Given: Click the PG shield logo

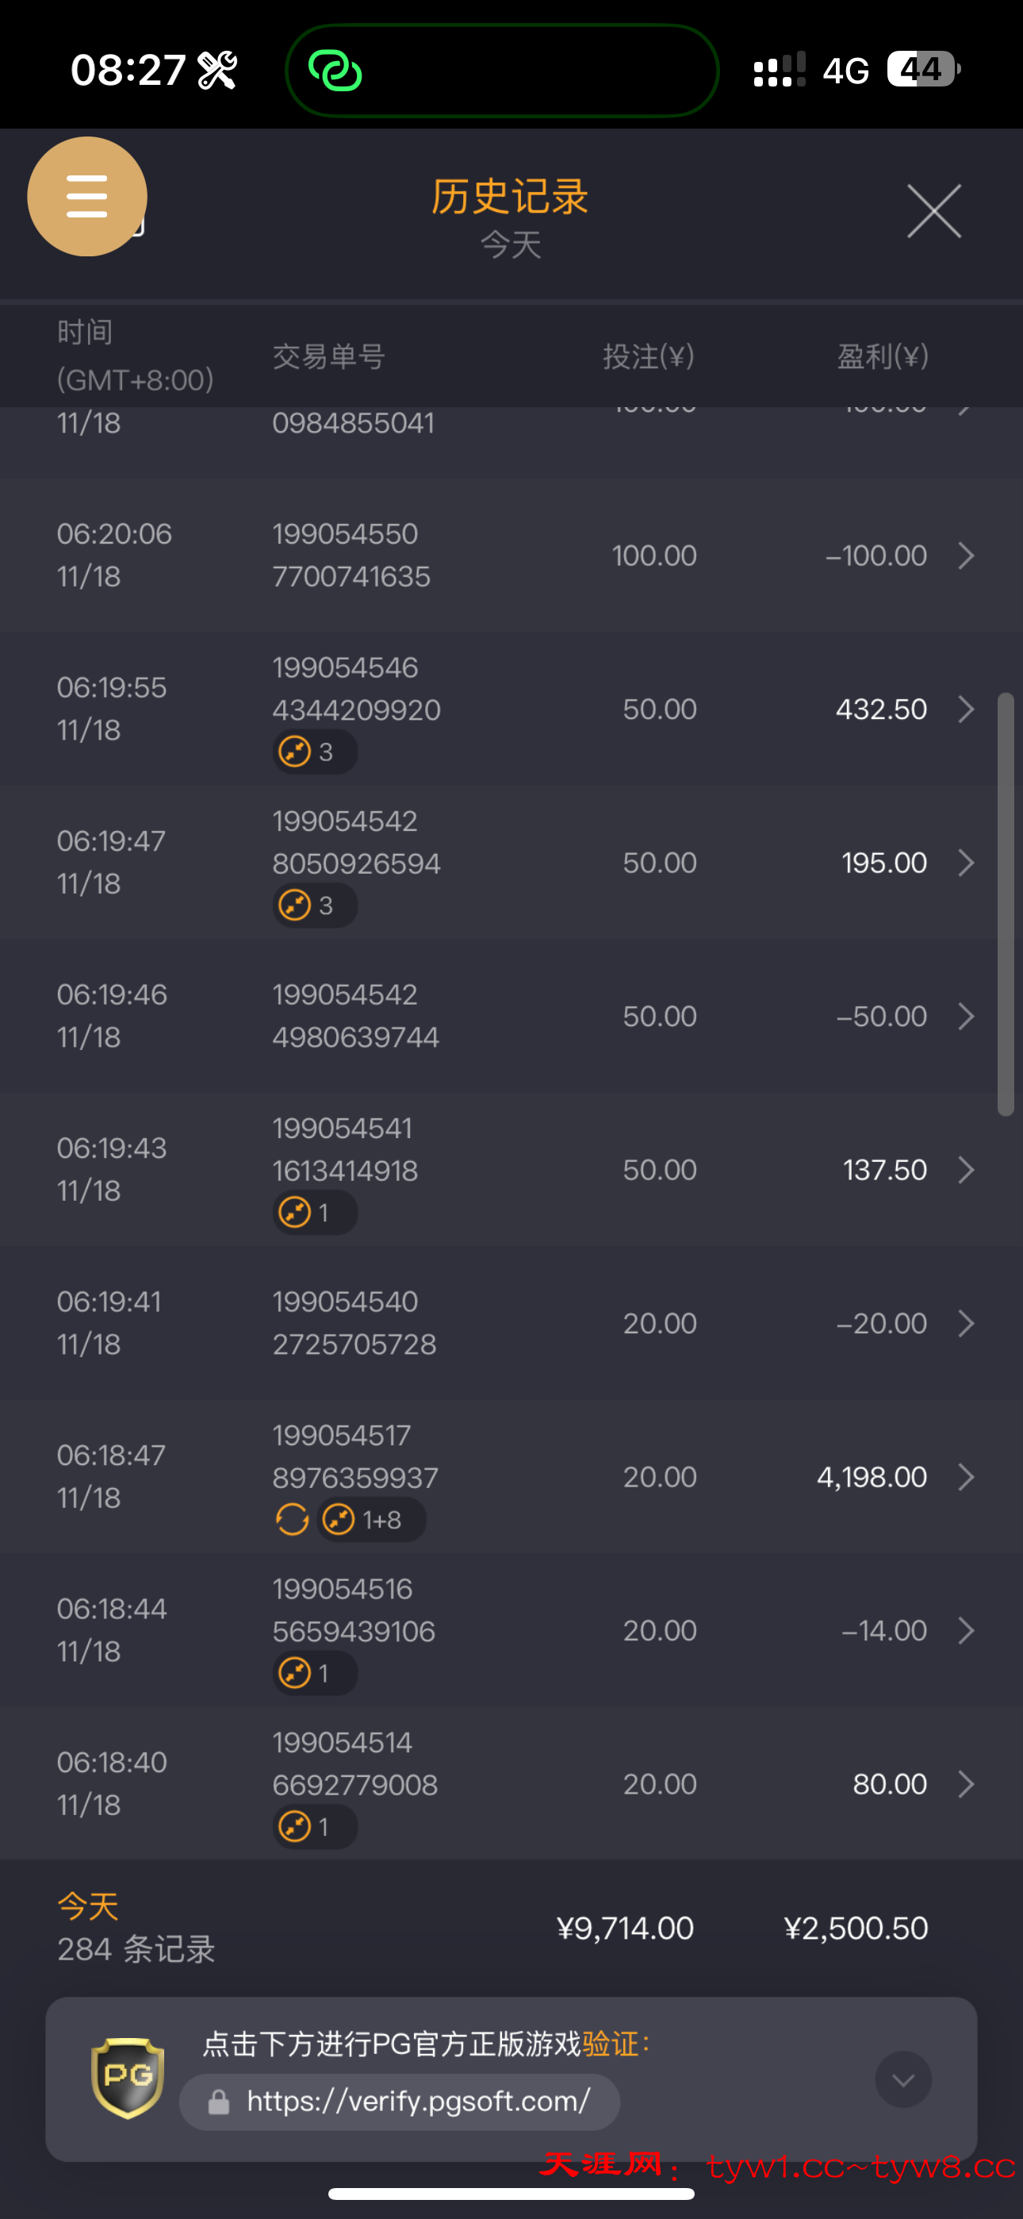Looking at the screenshot, I should [128, 2078].
